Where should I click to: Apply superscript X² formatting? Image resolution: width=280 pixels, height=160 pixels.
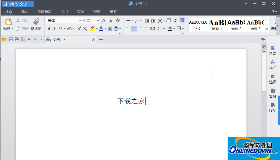point(79,29)
